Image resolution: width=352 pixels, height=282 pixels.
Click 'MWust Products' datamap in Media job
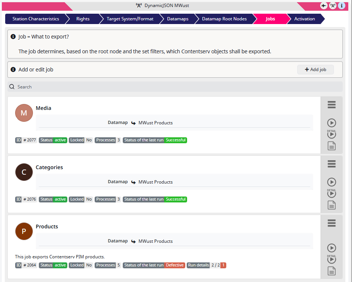point(156,123)
